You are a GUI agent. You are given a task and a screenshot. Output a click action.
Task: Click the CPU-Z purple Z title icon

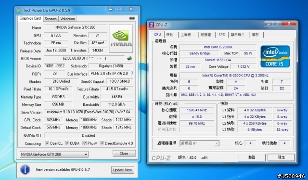click(x=152, y=25)
